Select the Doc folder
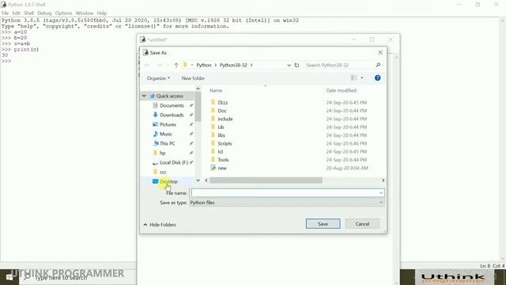 (222, 111)
